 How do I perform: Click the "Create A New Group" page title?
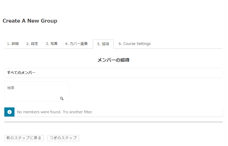tap(30, 21)
